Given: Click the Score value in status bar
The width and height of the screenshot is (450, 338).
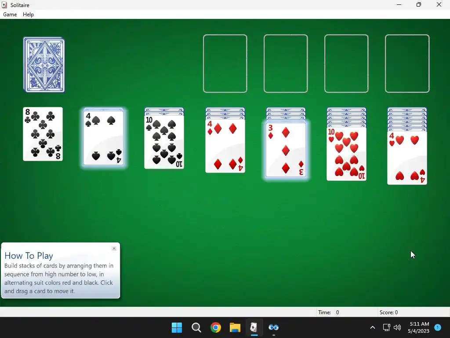Looking at the screenshot, I should [x=388, y=312].
